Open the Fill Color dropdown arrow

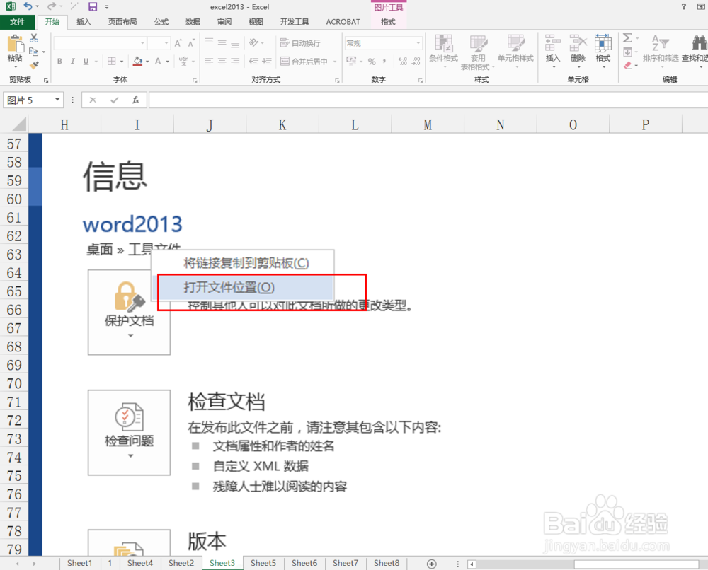coord(148,62)
